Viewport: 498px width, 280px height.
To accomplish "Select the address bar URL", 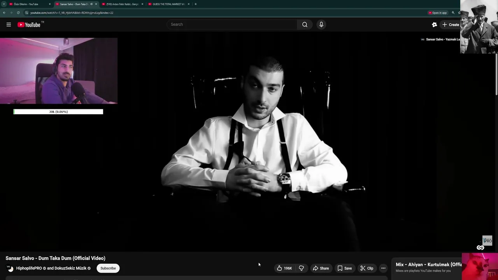I will [x=72, y=13].
